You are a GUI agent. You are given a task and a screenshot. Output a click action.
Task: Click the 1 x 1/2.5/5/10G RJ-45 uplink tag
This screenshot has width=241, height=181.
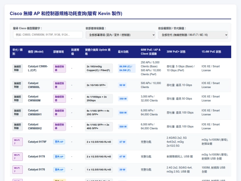coord(99,170)
